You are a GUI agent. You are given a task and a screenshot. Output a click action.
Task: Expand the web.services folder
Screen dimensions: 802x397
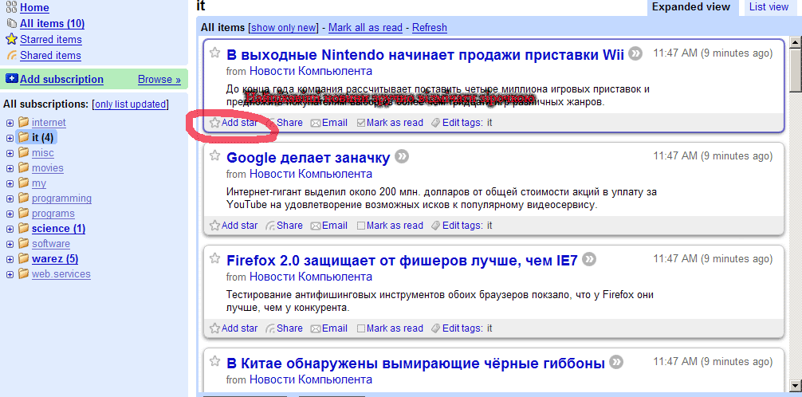(10, 274)
